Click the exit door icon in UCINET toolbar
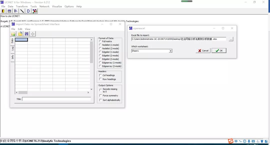The width and height of the screenshot is (270, 145). (x=3, y=11)
